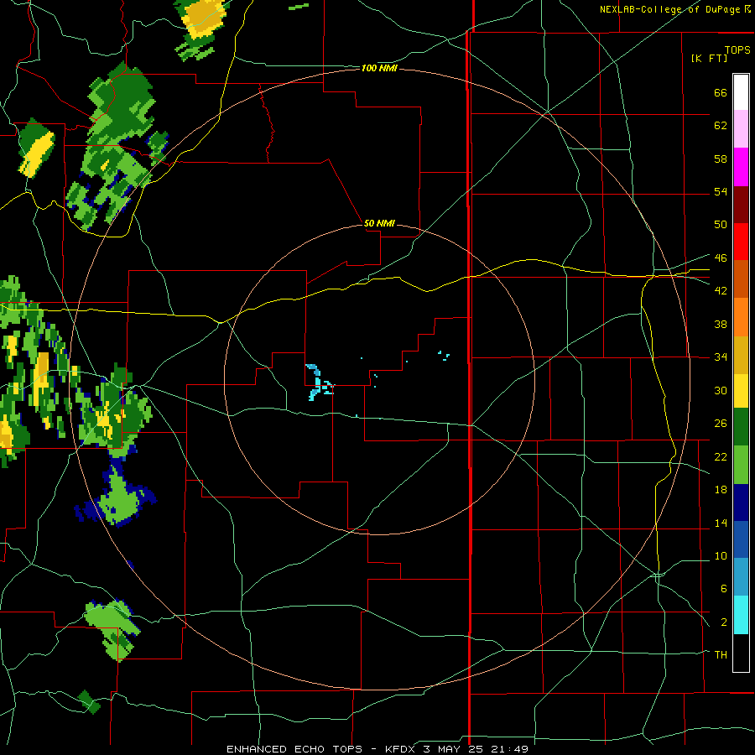Click the '50 NMI' range ring label

[x=379, y=223]
